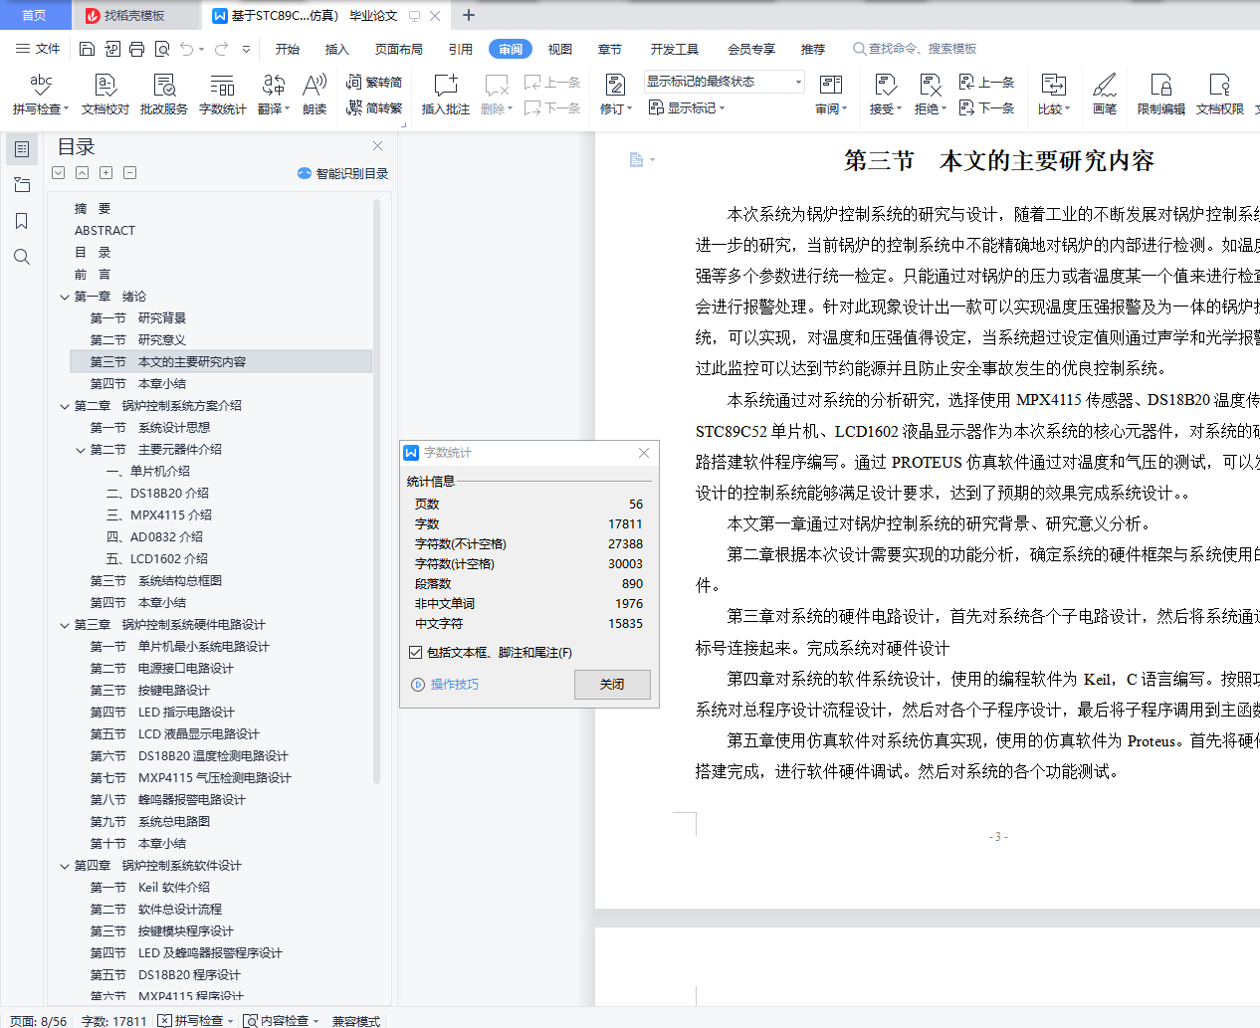This screenshot has width=1260, height=1028.
Task: Collapse the 第三章 hardware design node
Action: (x=65, y=625)
